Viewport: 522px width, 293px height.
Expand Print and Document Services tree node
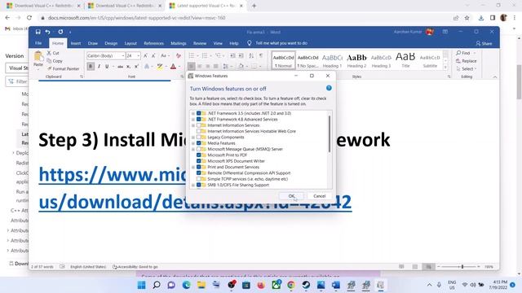(x=193, y=167)
